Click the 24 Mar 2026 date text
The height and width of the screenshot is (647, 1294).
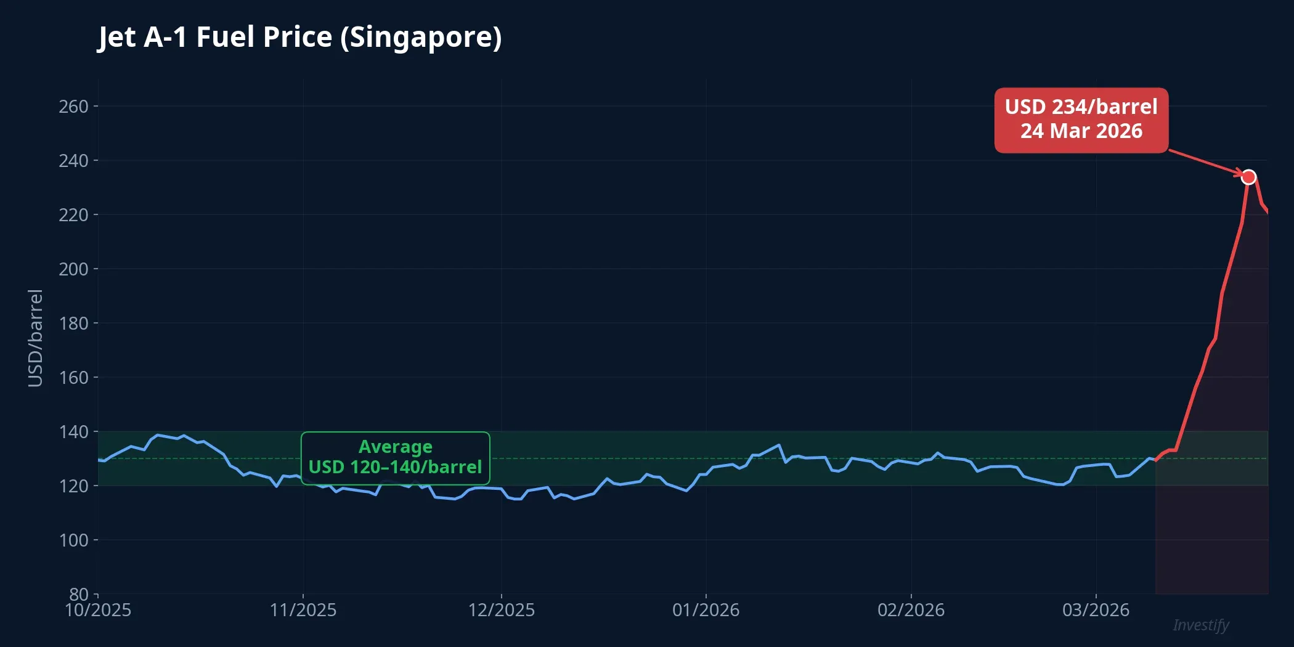pyautogui.click(x=1080, y=131)
